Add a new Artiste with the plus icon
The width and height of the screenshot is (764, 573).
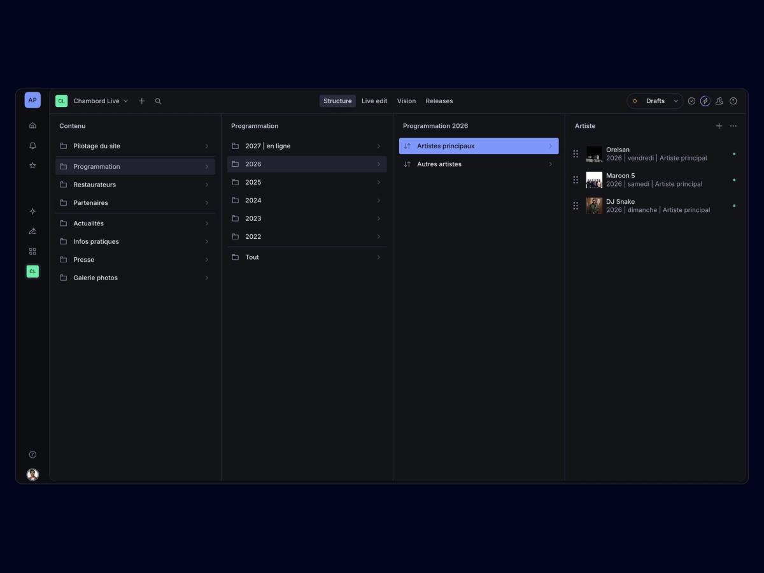click(719, 126)
